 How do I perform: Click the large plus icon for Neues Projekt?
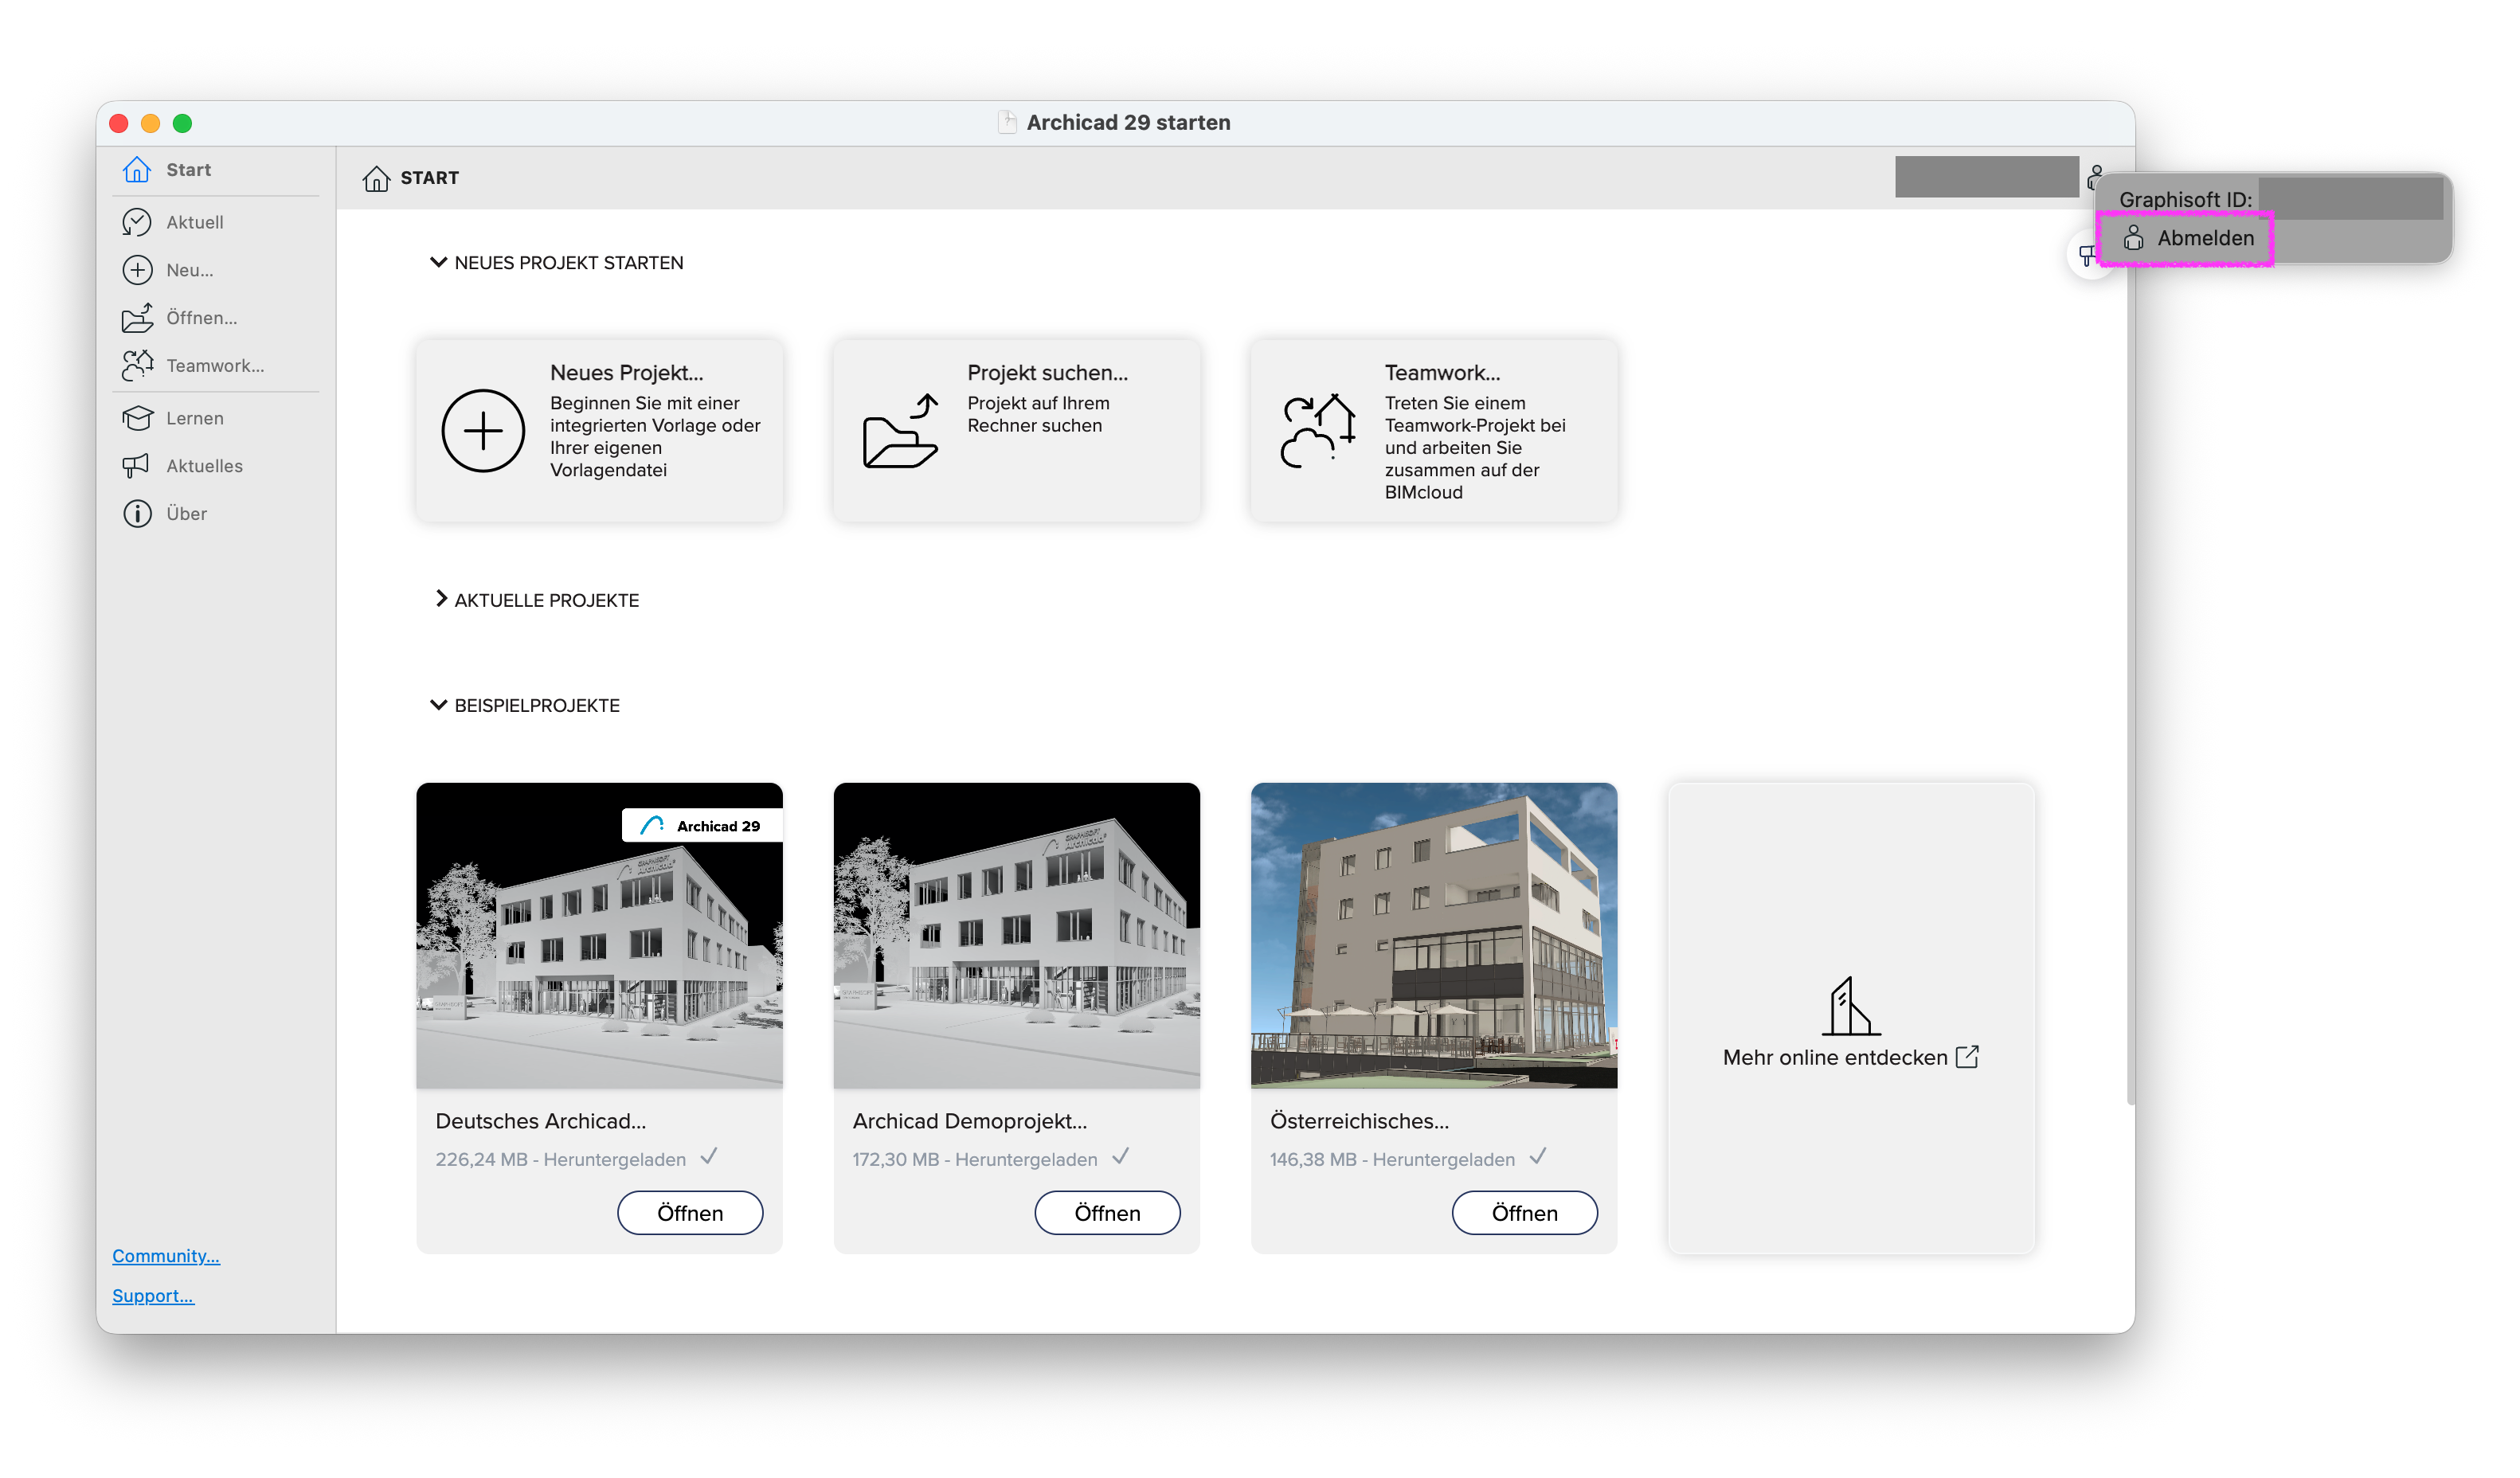click(x=483, y=431)
